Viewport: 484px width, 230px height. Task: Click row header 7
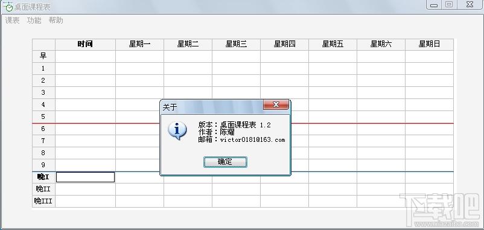tap(43, 141)
